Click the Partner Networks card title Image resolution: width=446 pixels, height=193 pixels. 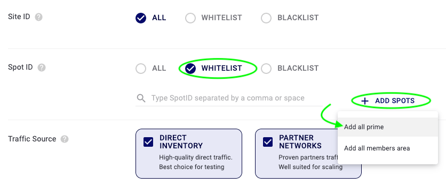click(300, 142)
